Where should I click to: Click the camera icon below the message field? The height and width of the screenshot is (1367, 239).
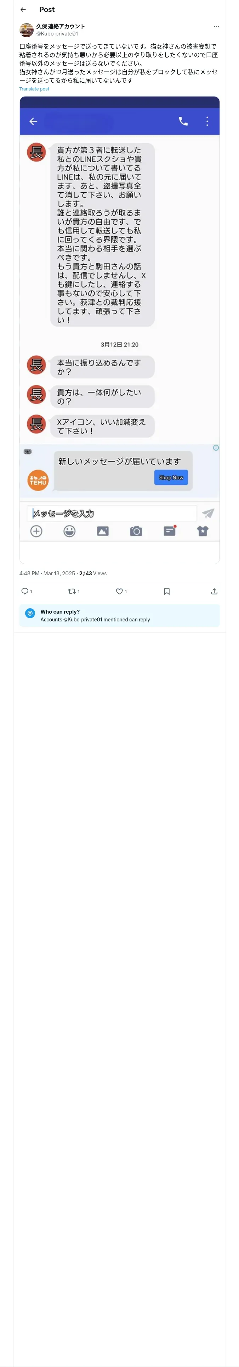(x=136, y=531)
